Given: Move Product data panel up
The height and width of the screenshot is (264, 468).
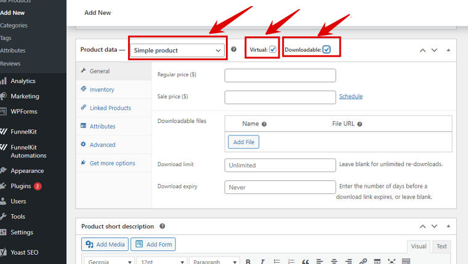Looking at the screenshot, I should coord(422,50).
